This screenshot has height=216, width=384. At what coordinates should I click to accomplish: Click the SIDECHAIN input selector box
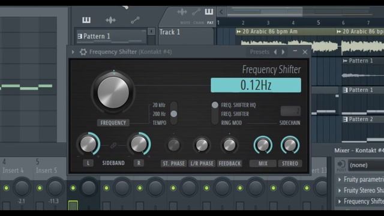pyautogui.click(x=290, y=111)
